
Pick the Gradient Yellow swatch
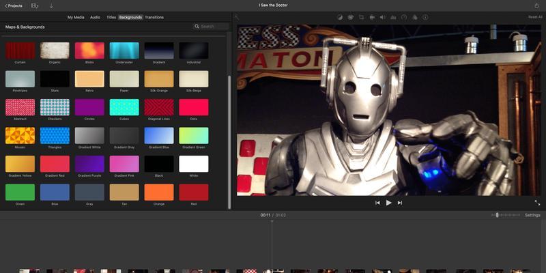20,164
